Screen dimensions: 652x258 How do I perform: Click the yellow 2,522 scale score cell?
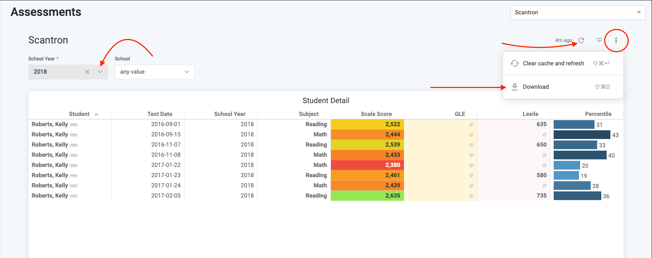click(367, 124)
